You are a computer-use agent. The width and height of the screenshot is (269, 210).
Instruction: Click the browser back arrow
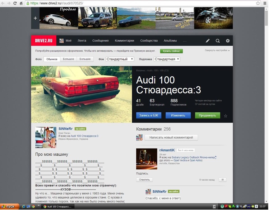[3, 3]
